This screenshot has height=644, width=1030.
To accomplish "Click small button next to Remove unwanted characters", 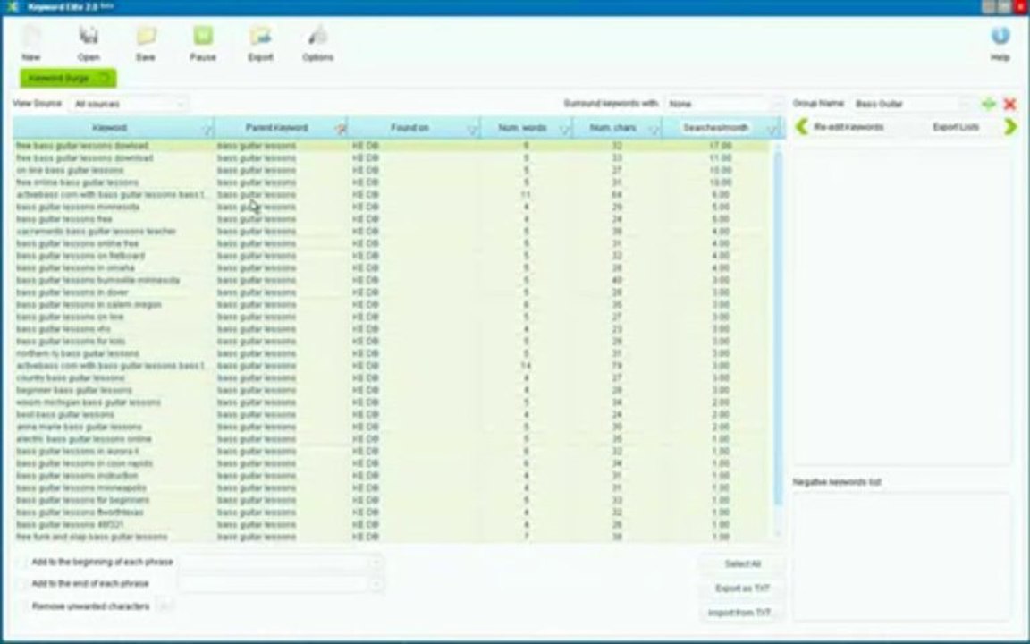I will click(x=165, y=606).
